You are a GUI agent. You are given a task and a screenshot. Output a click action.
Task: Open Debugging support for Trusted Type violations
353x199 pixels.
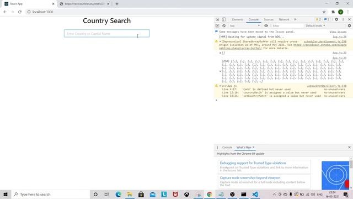[x=253, y=163]
